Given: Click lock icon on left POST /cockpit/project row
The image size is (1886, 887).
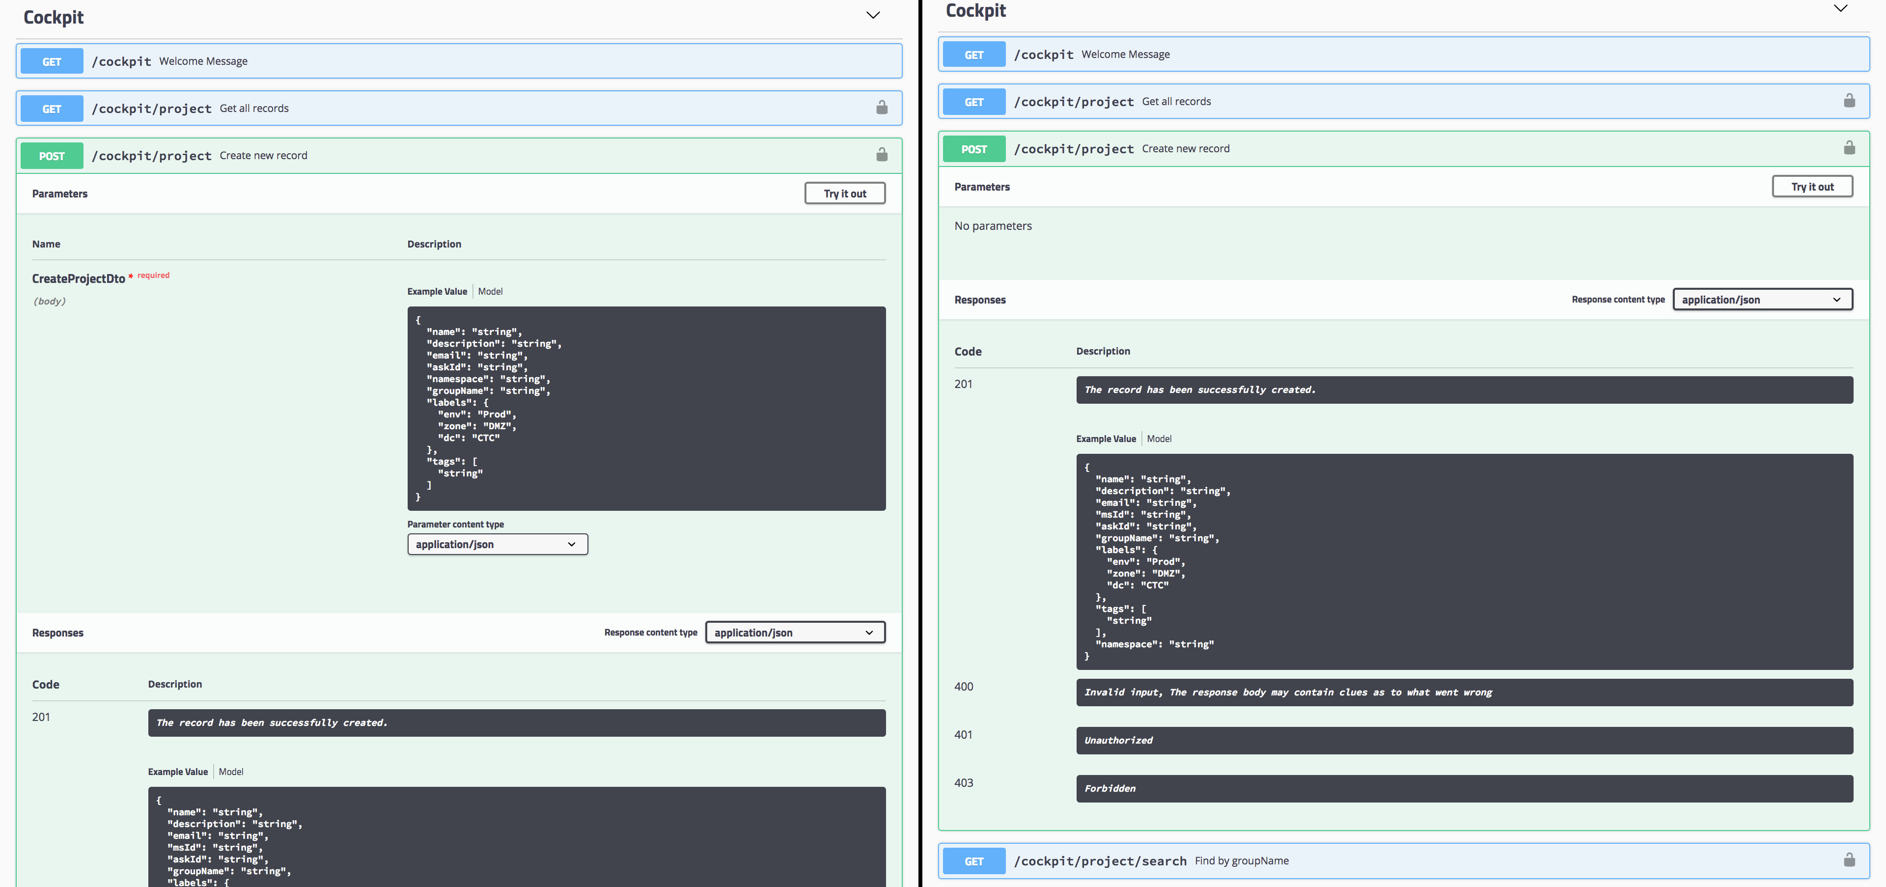Looking at the screenshot, I should [882, 155].
